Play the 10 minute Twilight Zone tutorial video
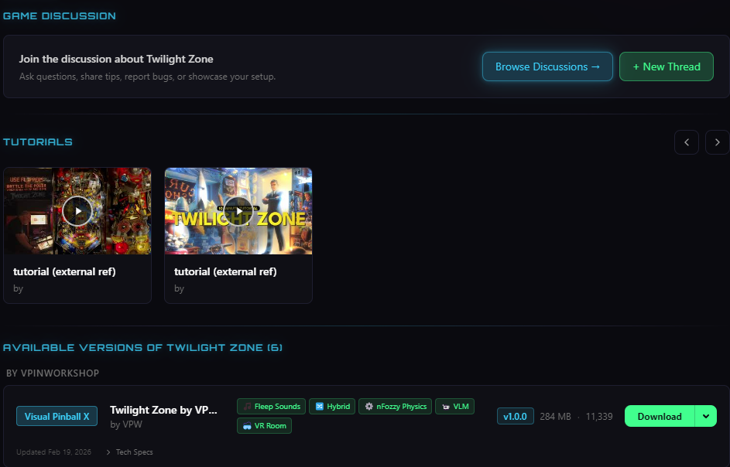Viewport: 730px width, 467px height. point(238,211)
